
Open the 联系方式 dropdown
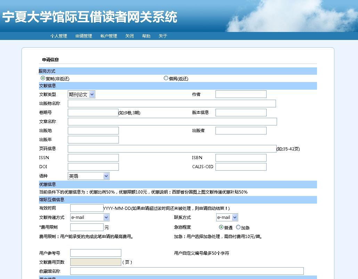point(227,218)
